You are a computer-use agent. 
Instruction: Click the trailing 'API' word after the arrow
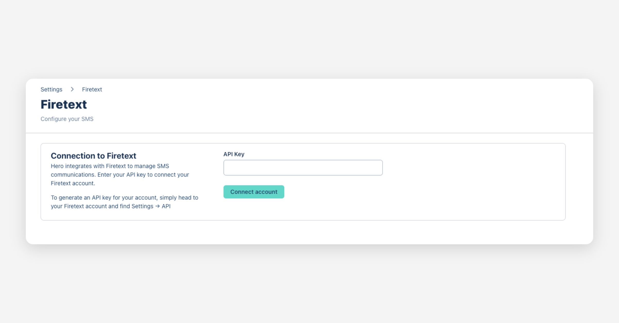(166, 206)
